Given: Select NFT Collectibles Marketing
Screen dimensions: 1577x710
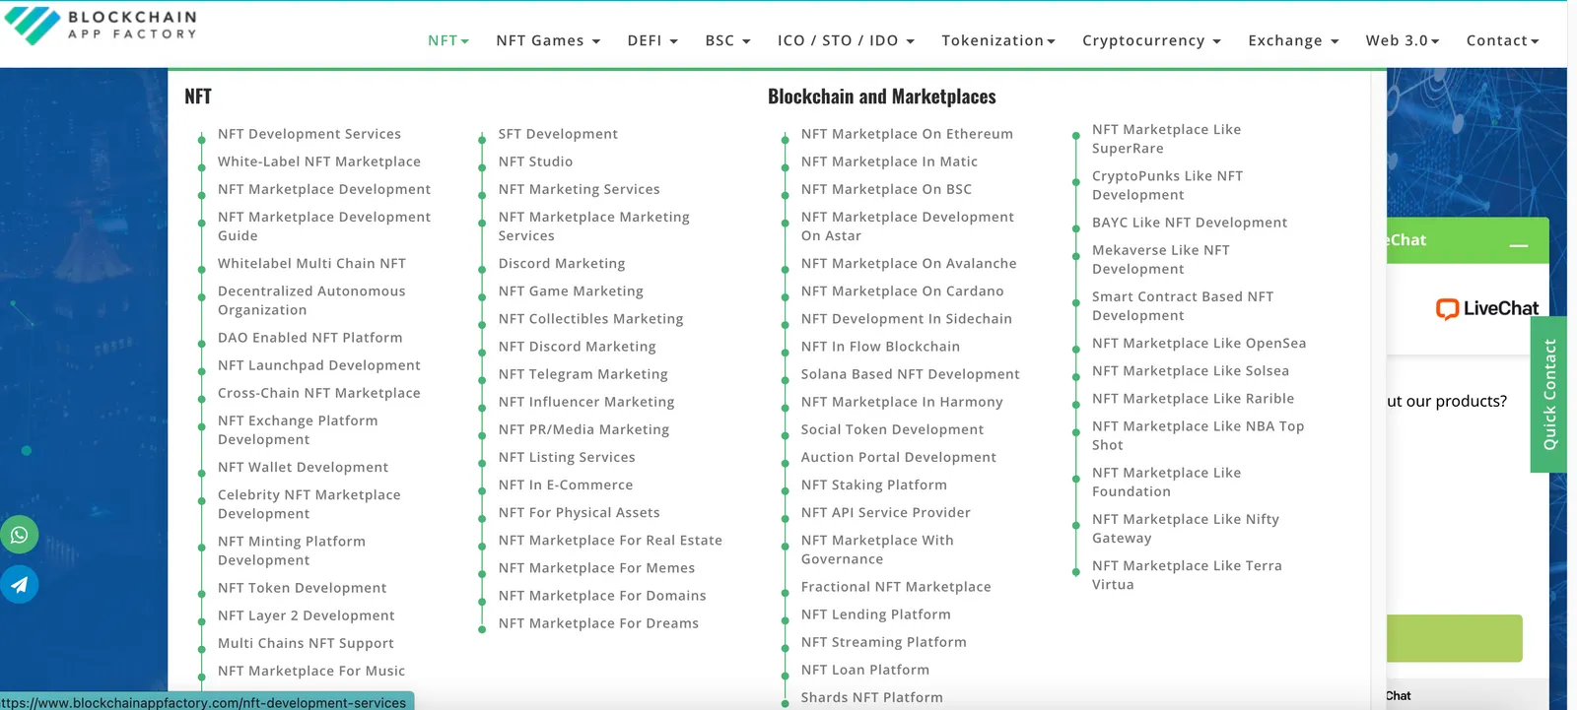Looking at the screenshot, I should pyautogui.click(x=590, y=319).
